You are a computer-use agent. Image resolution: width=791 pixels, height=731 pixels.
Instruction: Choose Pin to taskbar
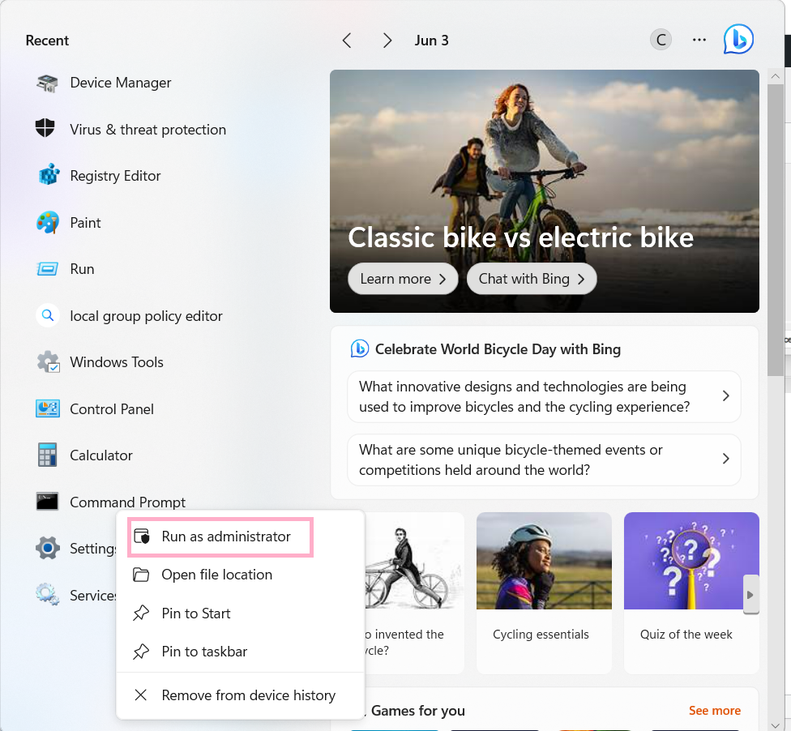click(204, 652)
